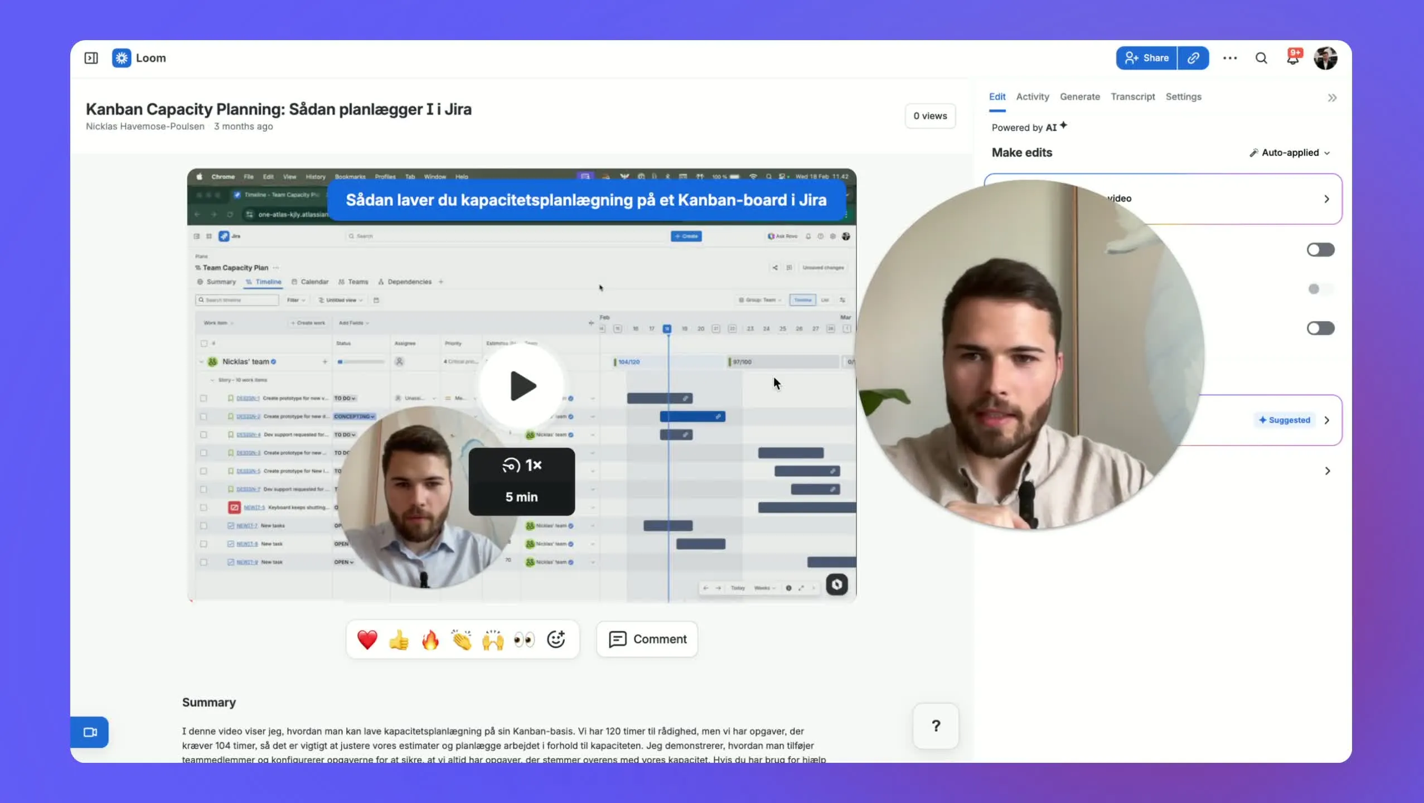This screenshot has width=1424, height=803.
Task: Open the add custom emoji reaction picker
Action: tap(556, 640)
